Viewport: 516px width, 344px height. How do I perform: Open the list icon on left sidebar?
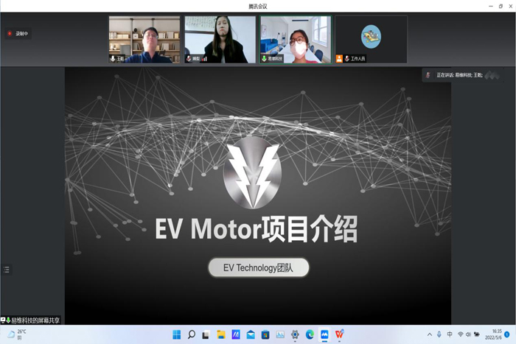tap(6, 270)
